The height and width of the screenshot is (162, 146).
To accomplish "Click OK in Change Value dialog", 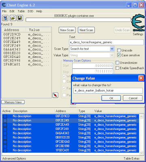I will click(111, 98).
